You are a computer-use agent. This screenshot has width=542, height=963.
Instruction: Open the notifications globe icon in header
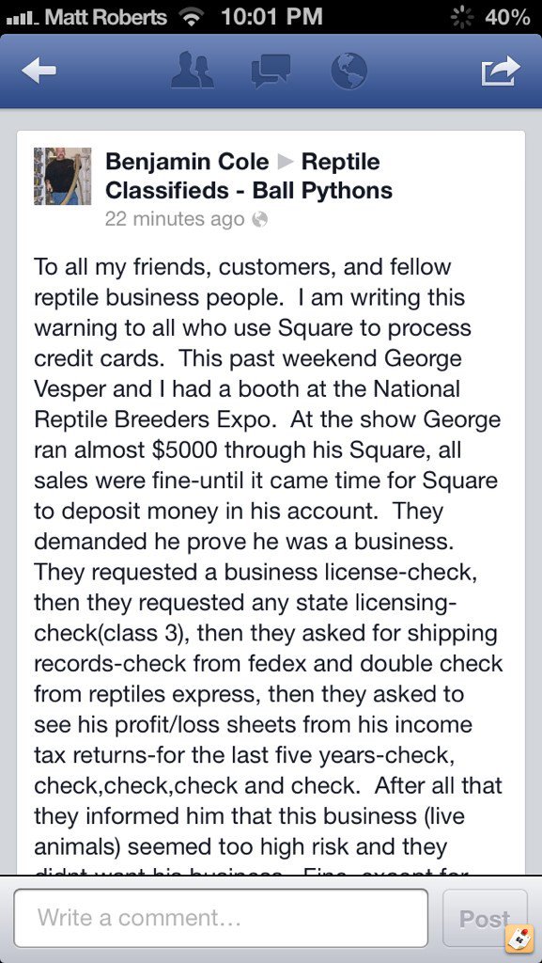click(x=348, y=71)
